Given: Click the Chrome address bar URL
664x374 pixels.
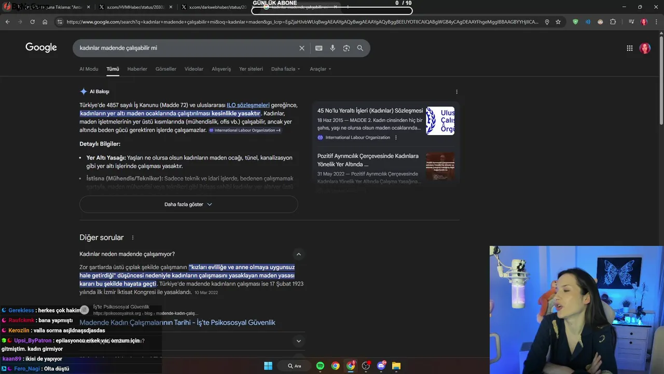Looking at the screenshot, I should [x=302, y=22].
